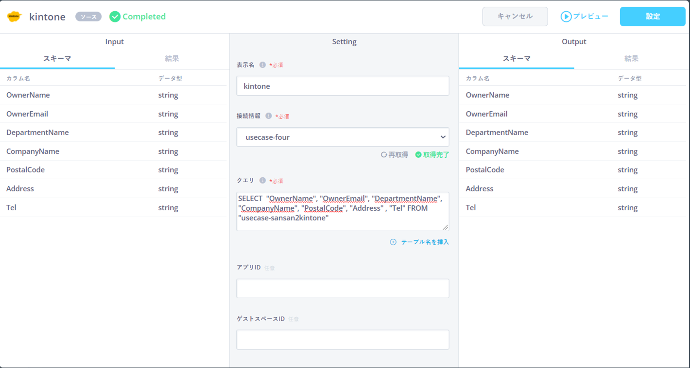Click plus icon beside テーブル名を挿入

(x=393, y=242)
